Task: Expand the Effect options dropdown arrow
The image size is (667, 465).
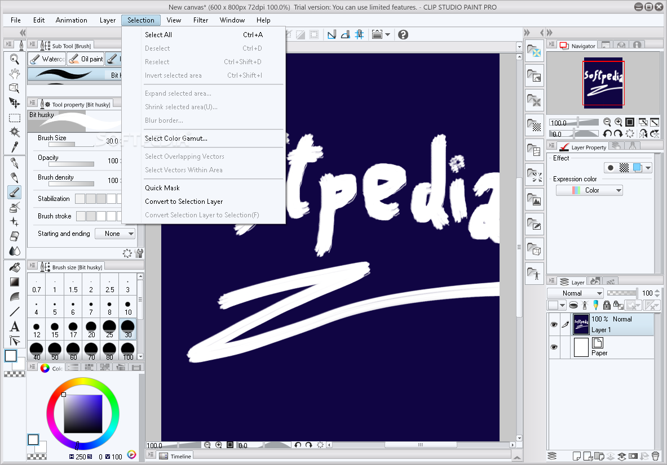Action: pos(648,168)
